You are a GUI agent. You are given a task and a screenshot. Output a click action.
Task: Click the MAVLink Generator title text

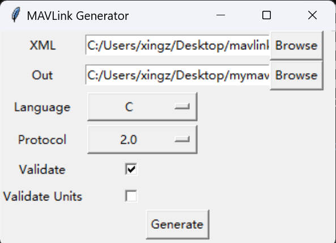point(78,16)
